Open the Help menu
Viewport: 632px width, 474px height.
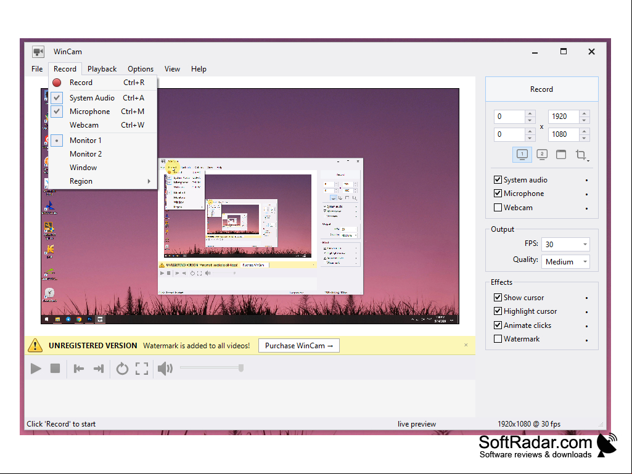coord(199,69)
